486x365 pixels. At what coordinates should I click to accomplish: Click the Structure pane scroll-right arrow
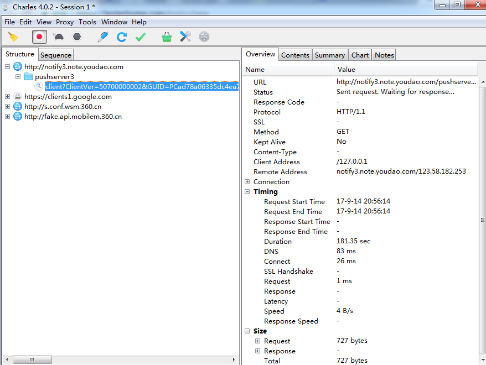[234, 359]
